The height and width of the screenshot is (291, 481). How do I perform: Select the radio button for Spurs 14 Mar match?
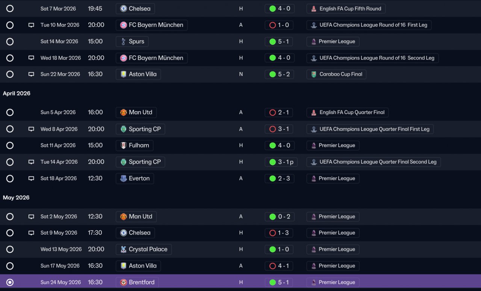[10, 42]
